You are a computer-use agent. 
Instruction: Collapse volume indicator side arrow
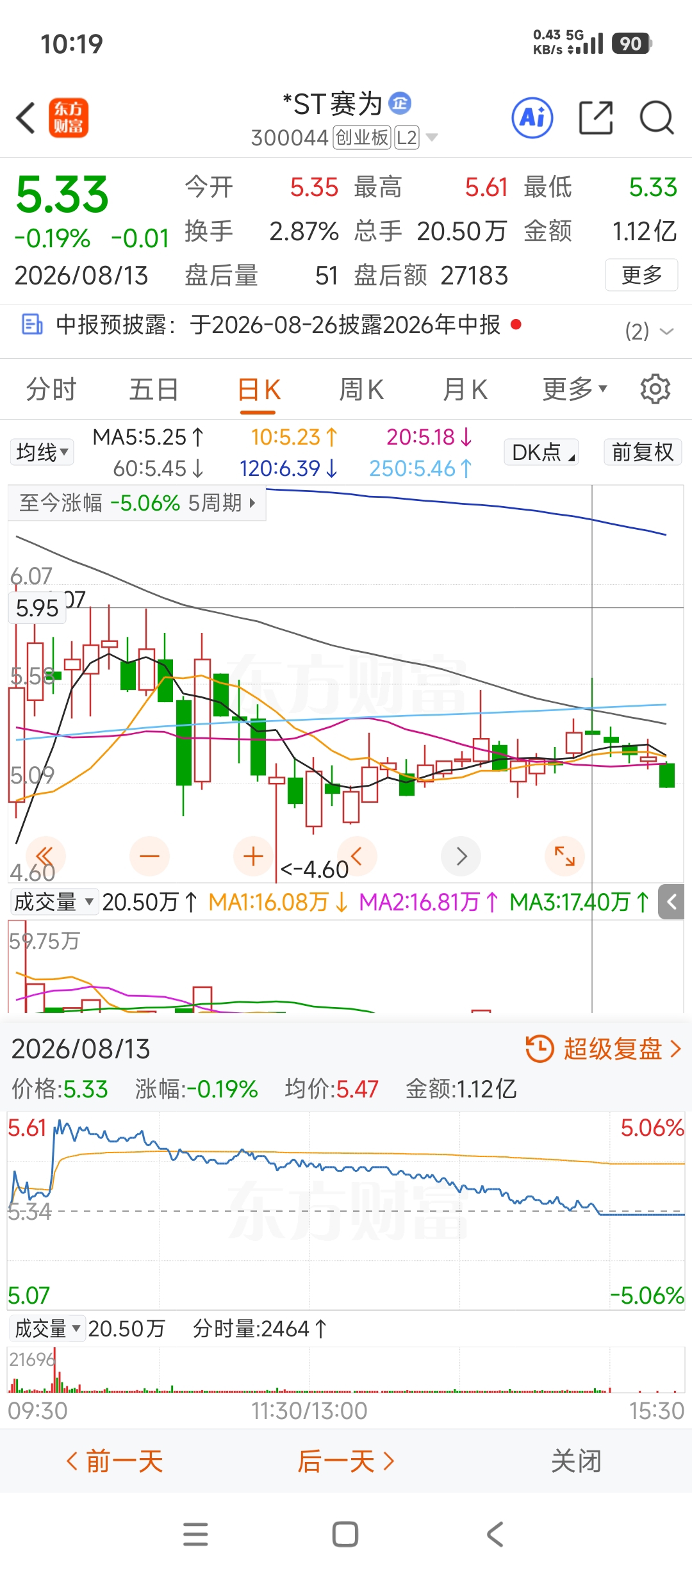pyautogui.click(x=671, y=902)
